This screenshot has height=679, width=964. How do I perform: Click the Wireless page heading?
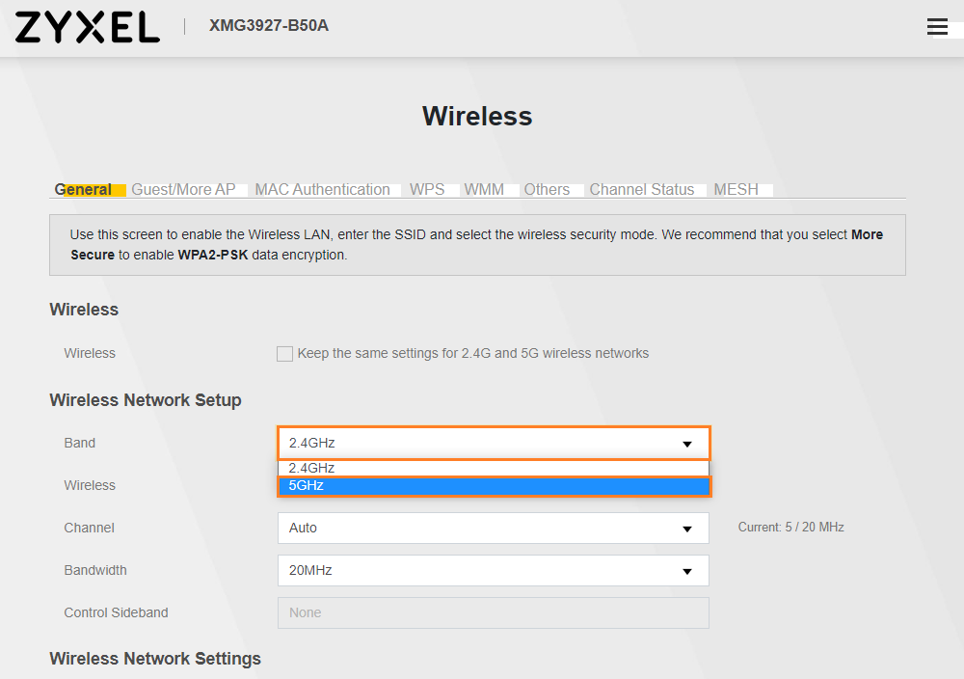(477, 117)
